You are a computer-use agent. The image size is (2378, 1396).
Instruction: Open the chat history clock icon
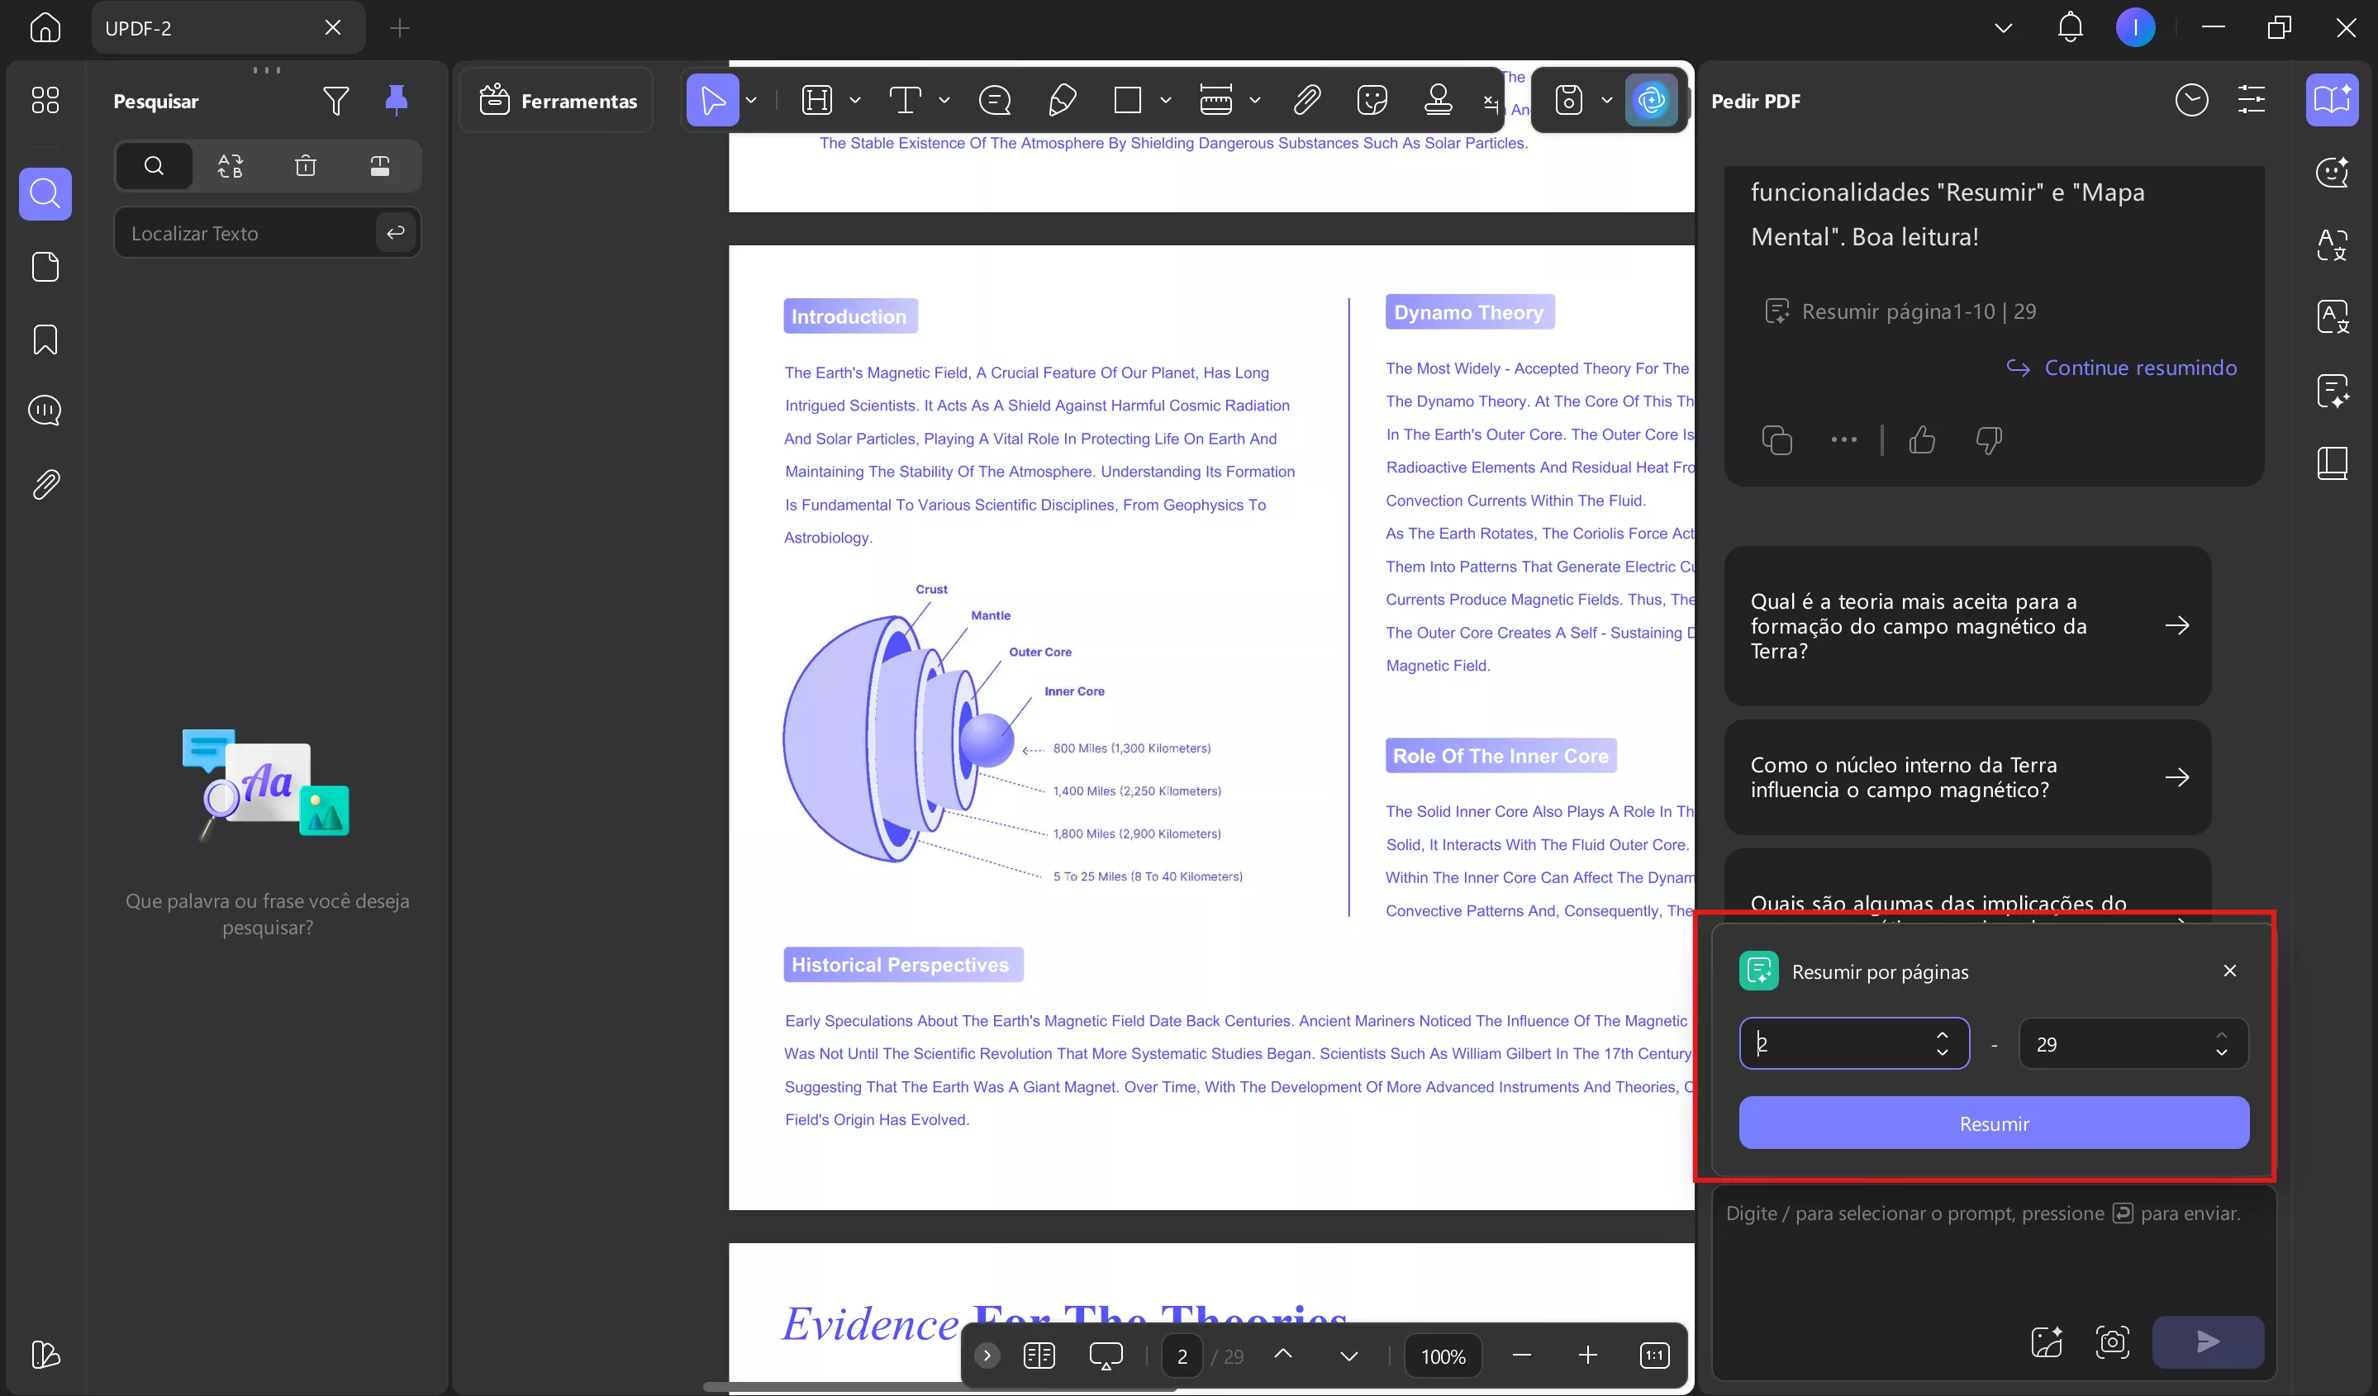(x=2191, y=100)
